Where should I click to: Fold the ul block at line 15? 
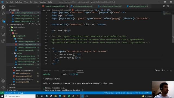point(49,48)
